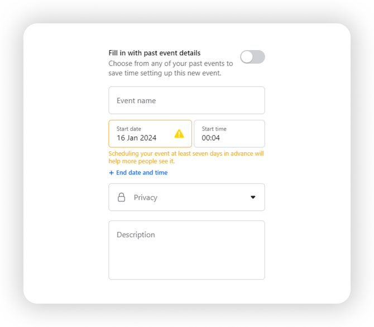
Task: Click the Privacy label text
Action: (146, 198)
